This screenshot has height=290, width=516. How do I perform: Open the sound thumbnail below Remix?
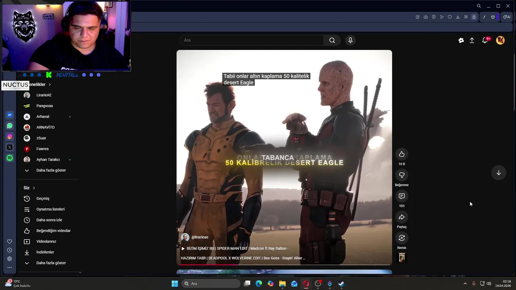coord(402,258)
